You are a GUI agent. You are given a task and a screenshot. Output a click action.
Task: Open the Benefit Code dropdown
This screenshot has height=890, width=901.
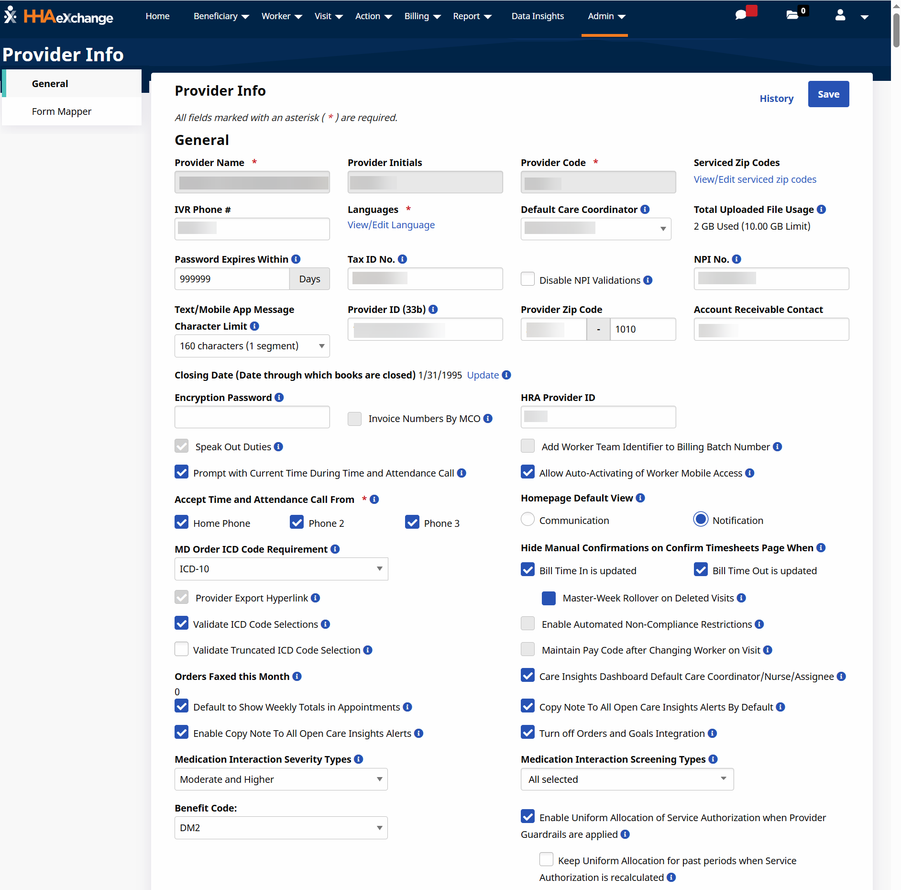pos(281,828)
